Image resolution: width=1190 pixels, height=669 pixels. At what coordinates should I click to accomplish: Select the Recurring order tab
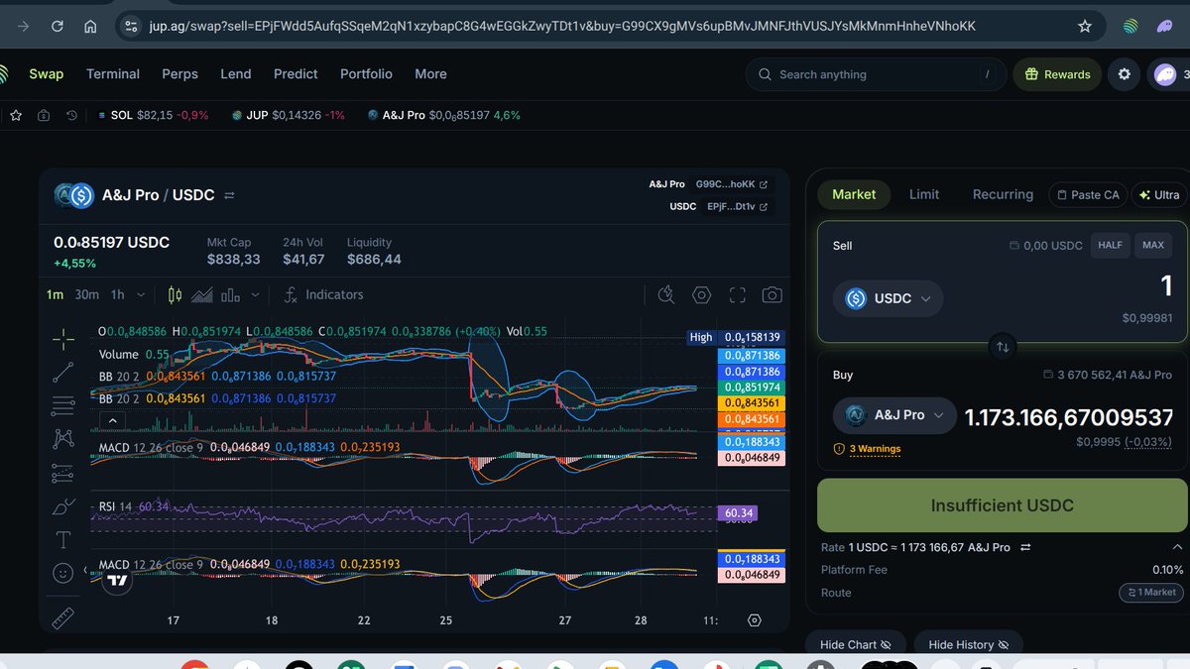tap(1003, 194)
